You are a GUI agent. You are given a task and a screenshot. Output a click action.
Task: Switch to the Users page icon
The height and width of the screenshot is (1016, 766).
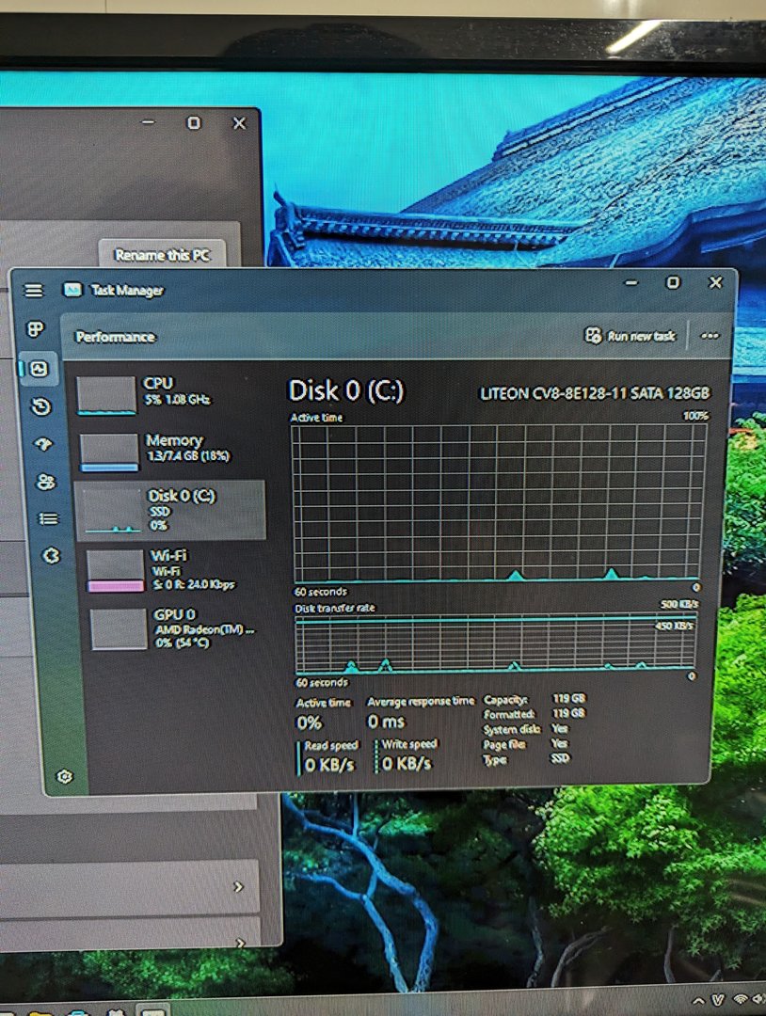pyautogui.click(x=45, y=482)
